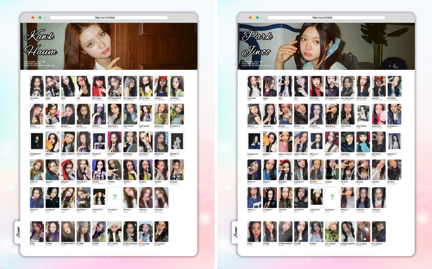Select Kawk Haum's Makestar 3 photocard
Image resolution: width=432 pixels, height=269 pixels.
[x=68, y=170]
